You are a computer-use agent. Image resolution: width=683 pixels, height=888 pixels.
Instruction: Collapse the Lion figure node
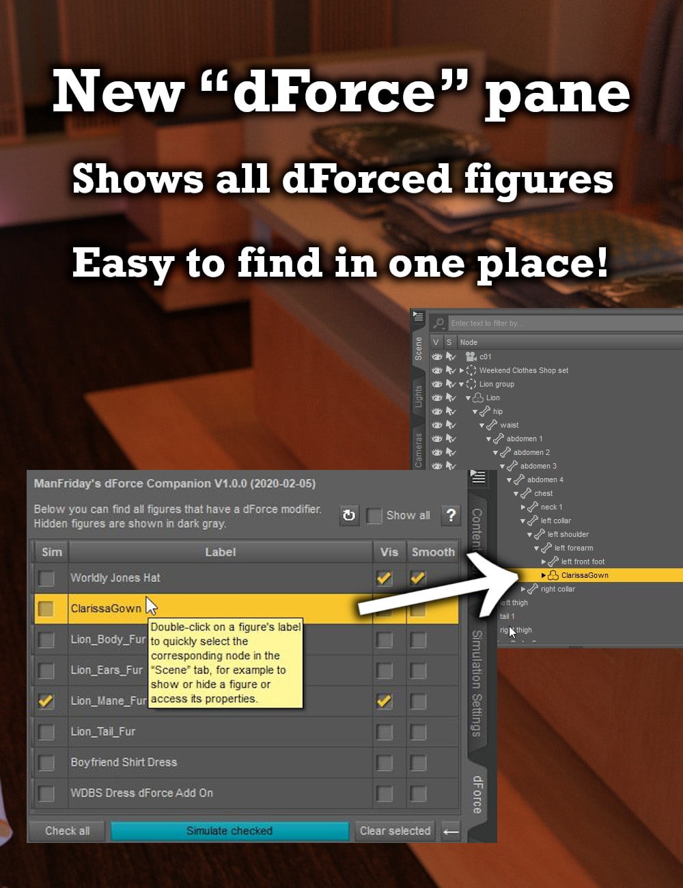tap(469, 398)
